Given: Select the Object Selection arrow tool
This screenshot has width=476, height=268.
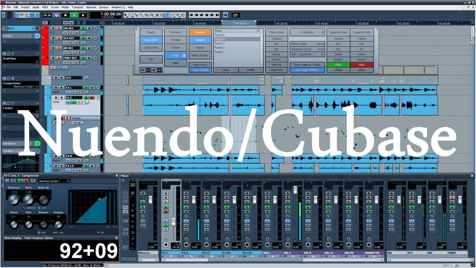Looking at the screenshot, I should point(126,15).
